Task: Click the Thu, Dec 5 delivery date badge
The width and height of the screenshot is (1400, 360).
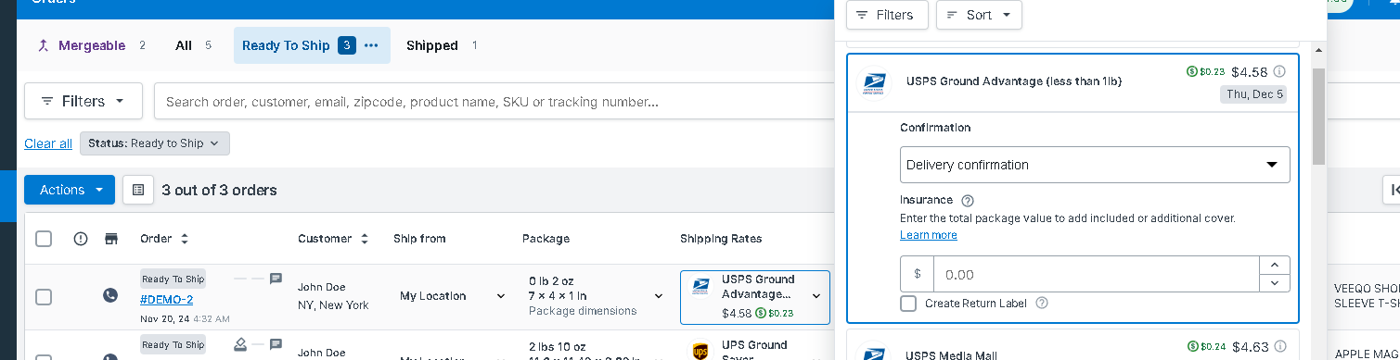Action: click(1253, 93)
